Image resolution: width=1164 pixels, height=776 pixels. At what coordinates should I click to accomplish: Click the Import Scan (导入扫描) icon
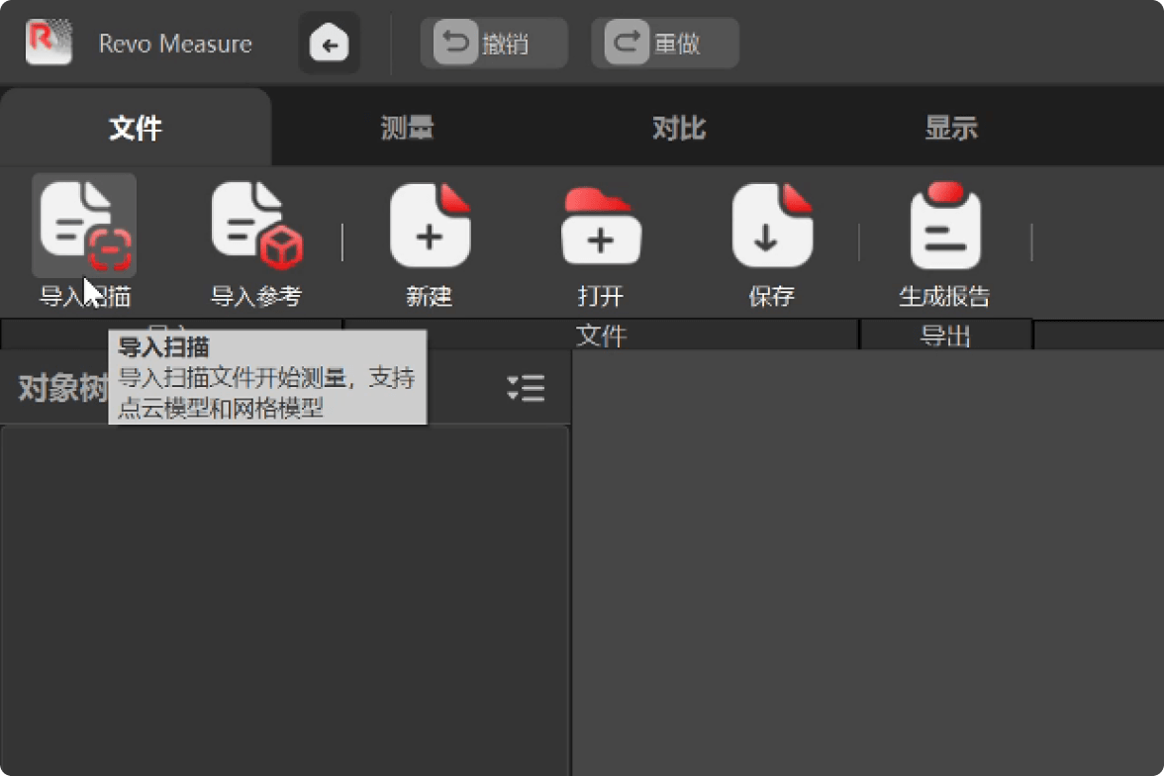point(84,227)
